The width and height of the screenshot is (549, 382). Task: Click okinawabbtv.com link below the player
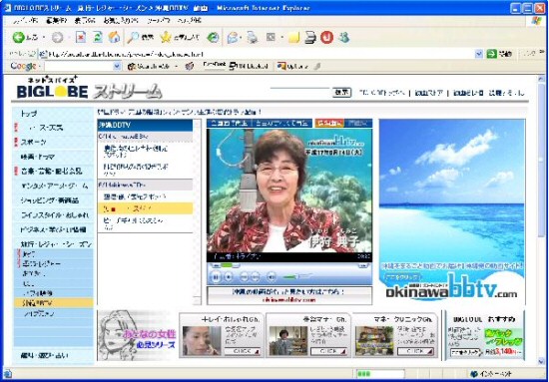pos(289,300)
